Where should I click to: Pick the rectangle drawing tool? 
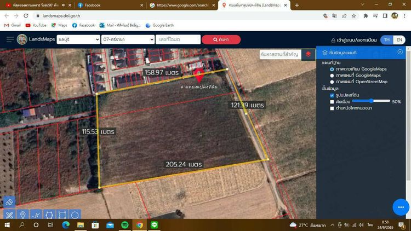pos(62,215)
